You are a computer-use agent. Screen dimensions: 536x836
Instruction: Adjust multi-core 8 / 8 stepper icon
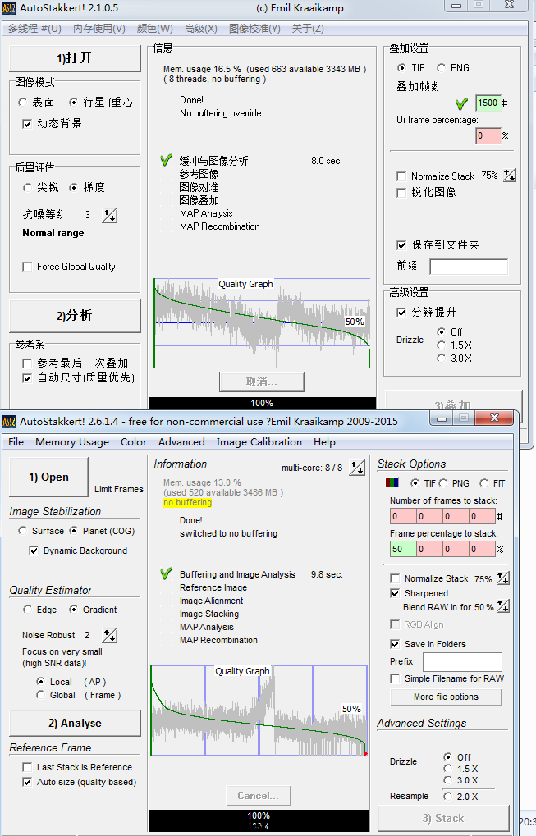(x=357, y=468)
